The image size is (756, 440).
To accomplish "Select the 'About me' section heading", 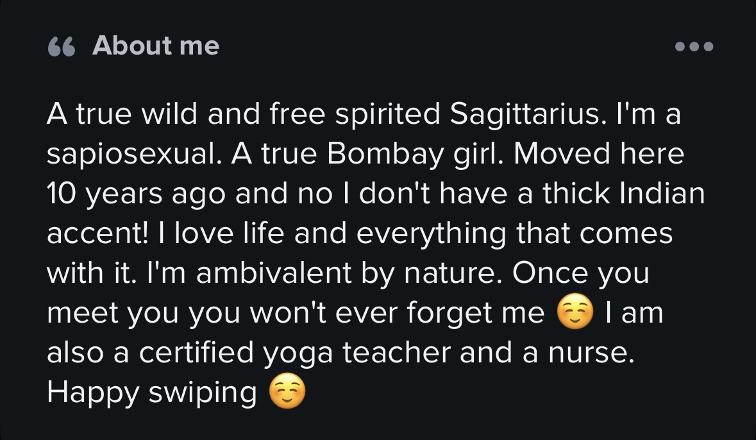I will (x=156, y=46).
